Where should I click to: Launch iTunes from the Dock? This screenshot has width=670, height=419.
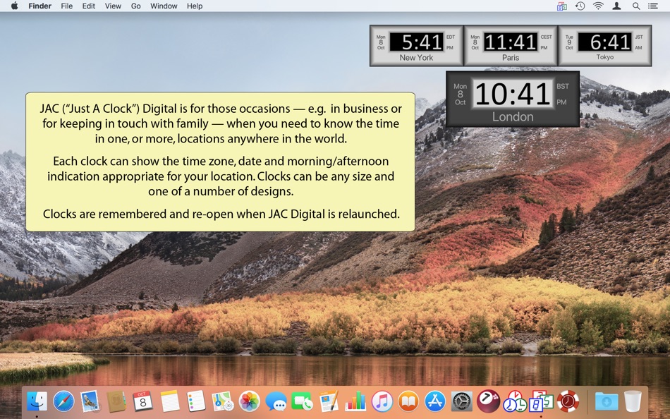381,402
